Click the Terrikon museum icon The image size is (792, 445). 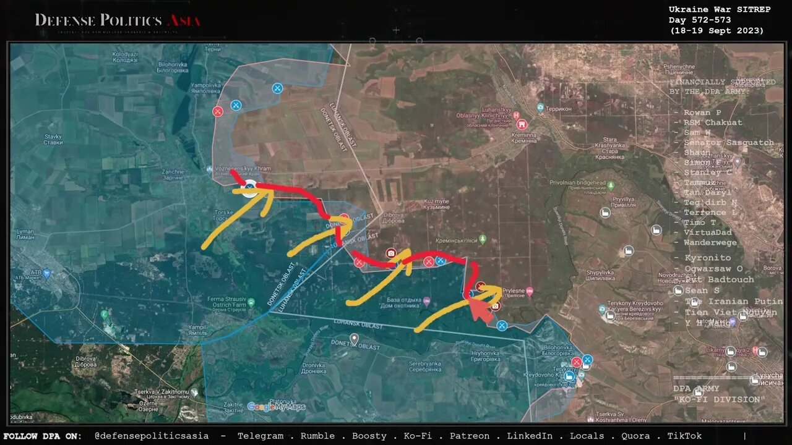tap(540, 108)
